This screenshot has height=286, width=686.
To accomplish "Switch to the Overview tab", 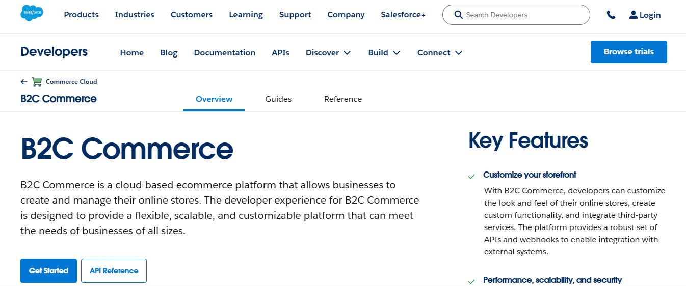I will (x=214, y=99).
